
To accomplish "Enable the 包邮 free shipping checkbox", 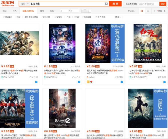I will 15,17.
